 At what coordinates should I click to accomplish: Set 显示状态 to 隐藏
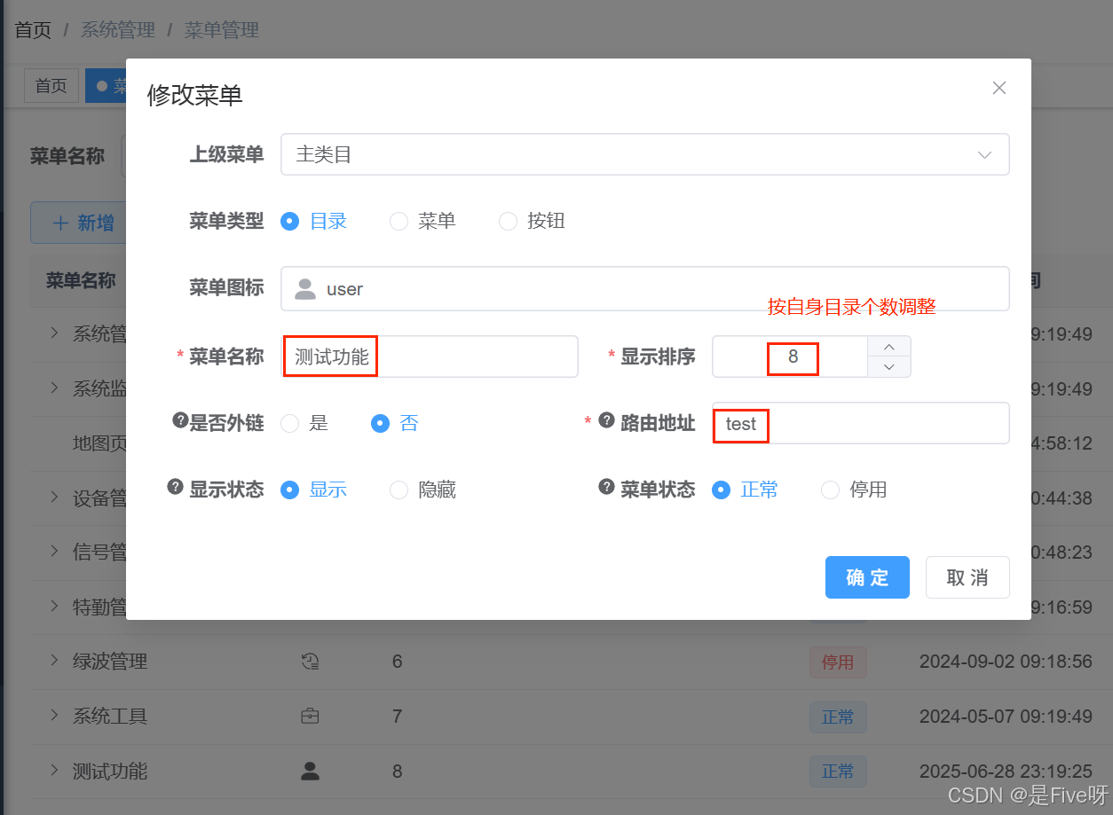click(x=422, y=490)
